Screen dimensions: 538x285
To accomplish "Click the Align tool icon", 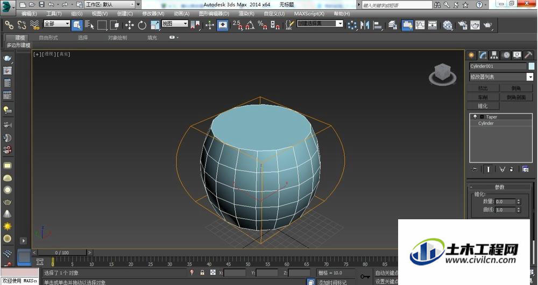I will [x=378, y=25].
